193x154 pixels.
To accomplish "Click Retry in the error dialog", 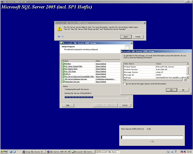I will pyautogui.click(x=126, y=37).
